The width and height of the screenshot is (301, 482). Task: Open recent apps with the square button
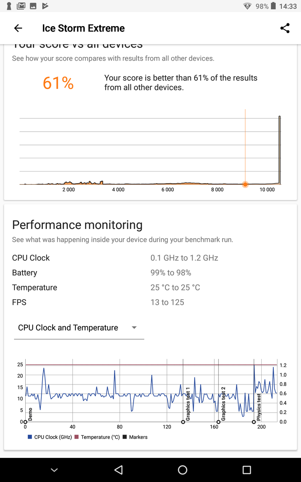pos(247,470)
